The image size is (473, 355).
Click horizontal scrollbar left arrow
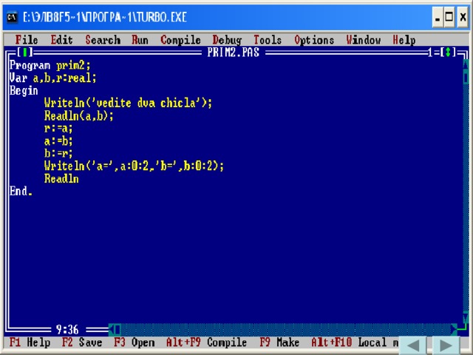point(114,330)
